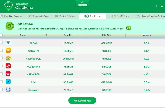Screen dimensions: 165x108
Task: Click the 8.30.1 version value
Action: (x=147, y=75)
